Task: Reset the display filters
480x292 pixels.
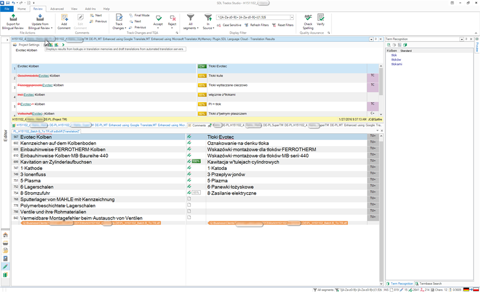Action: (282, 25)
